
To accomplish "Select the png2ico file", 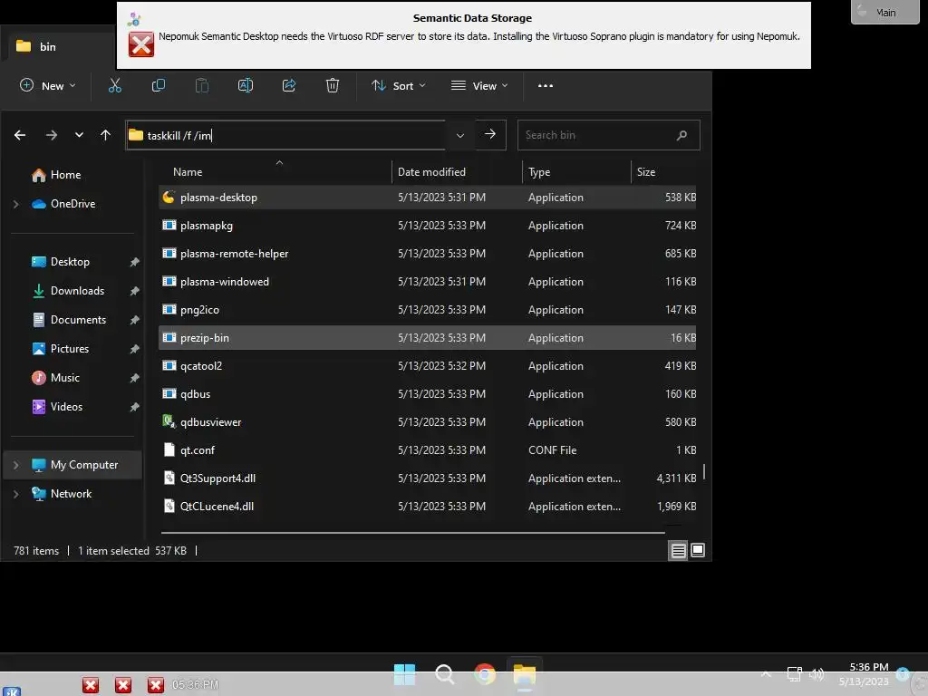I will (428, 310).
